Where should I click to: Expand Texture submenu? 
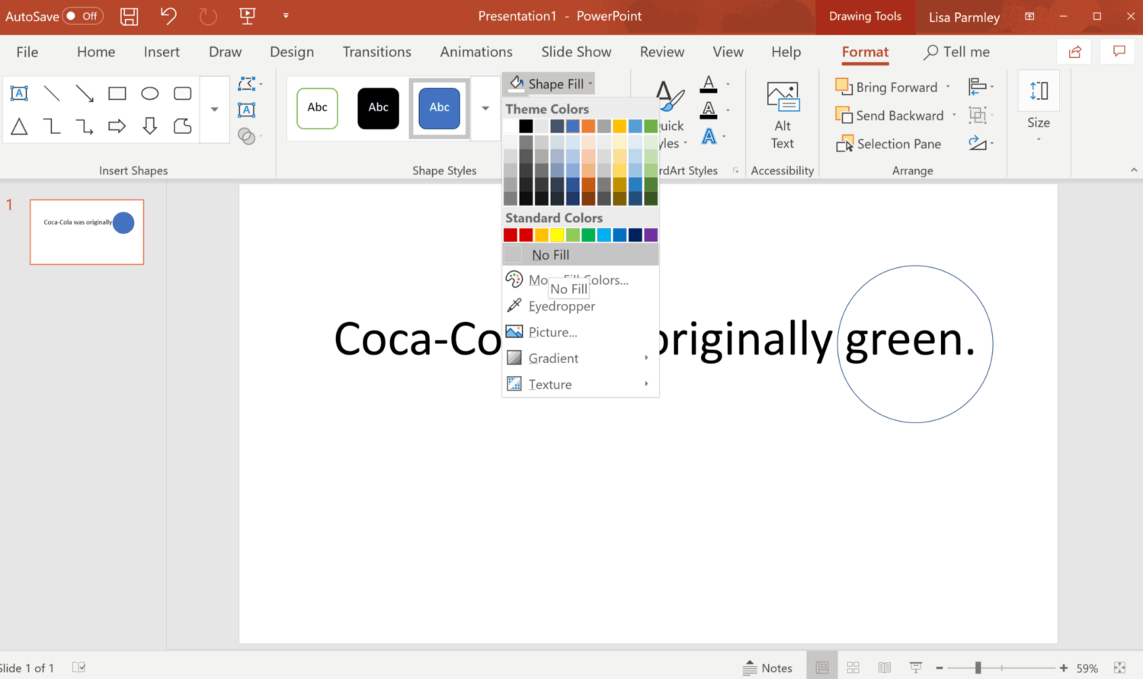pyautogui.click(x=581, y=384)
